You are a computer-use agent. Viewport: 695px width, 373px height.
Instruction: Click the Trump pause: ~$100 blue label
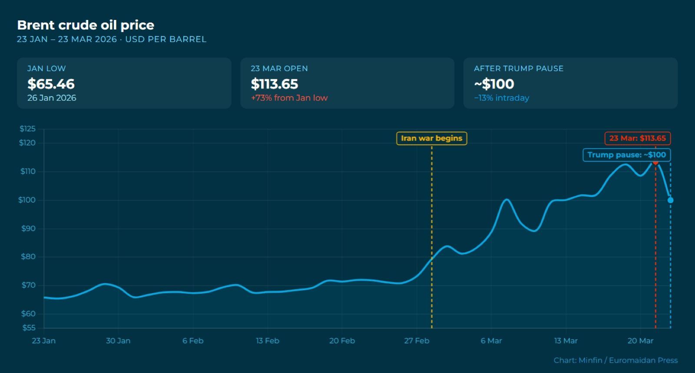(626, 155)
